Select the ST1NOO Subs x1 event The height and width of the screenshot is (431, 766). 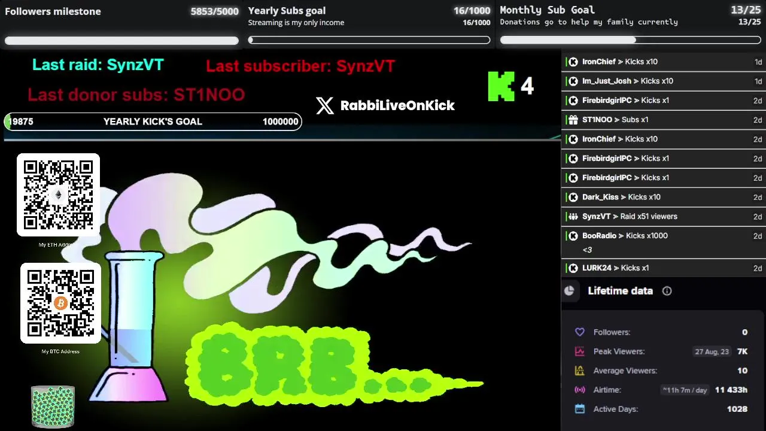click(664, 120)
